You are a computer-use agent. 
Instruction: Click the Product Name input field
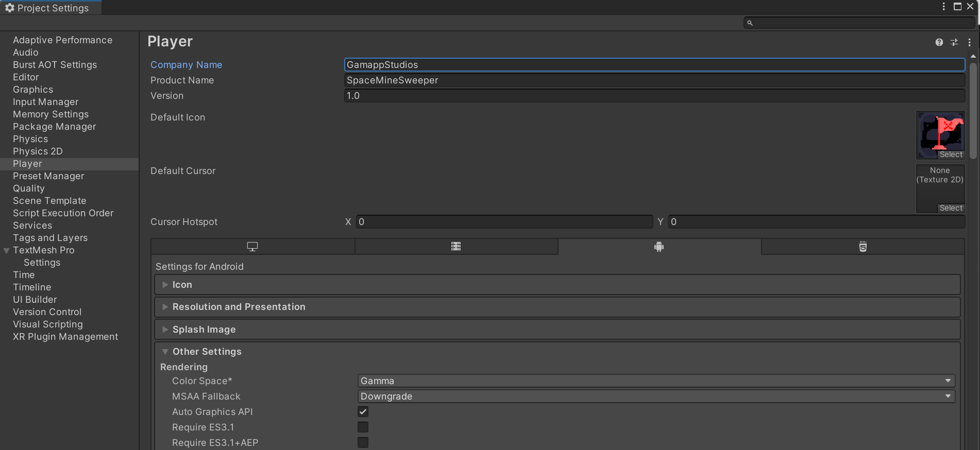coord(654,80)
